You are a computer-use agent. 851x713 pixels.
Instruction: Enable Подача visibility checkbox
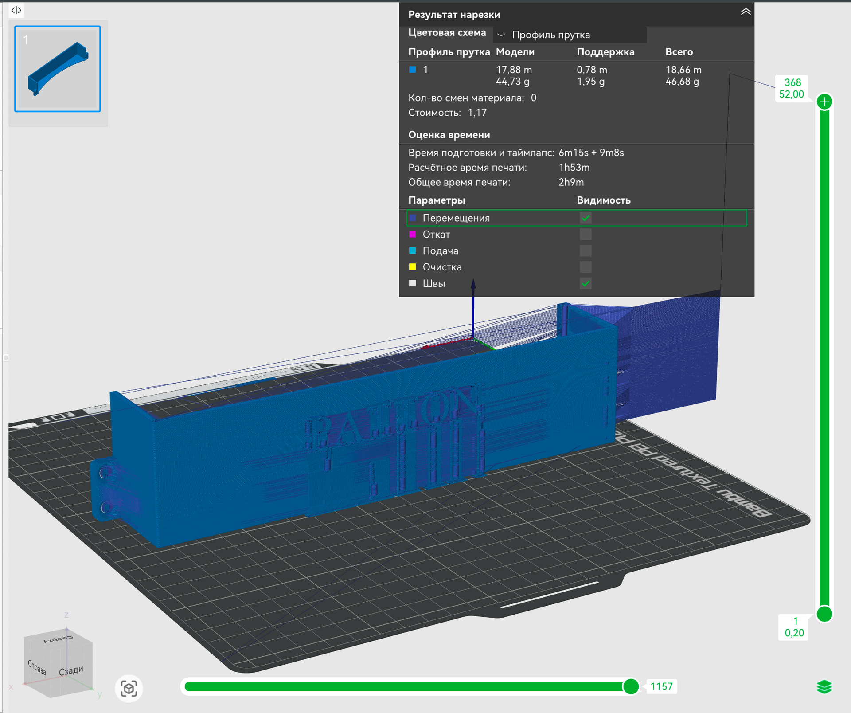tap(586, 251)
